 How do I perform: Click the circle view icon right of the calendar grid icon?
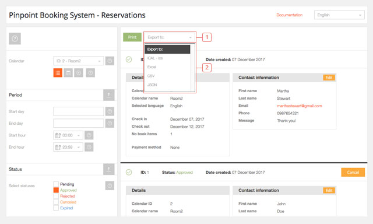click(x=79, y=73)
